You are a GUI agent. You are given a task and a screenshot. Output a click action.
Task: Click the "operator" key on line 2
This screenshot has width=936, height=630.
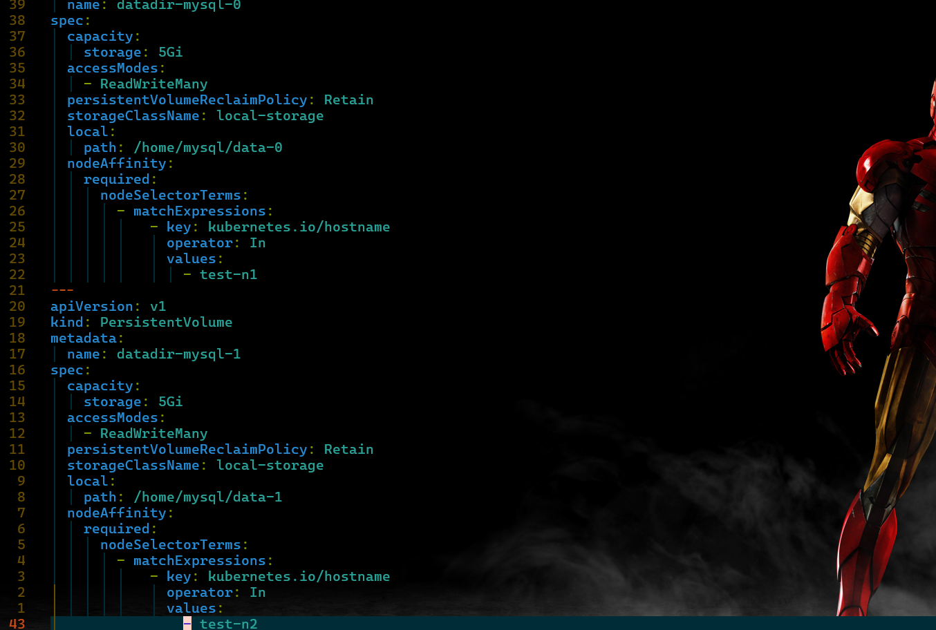pos(200,592)
